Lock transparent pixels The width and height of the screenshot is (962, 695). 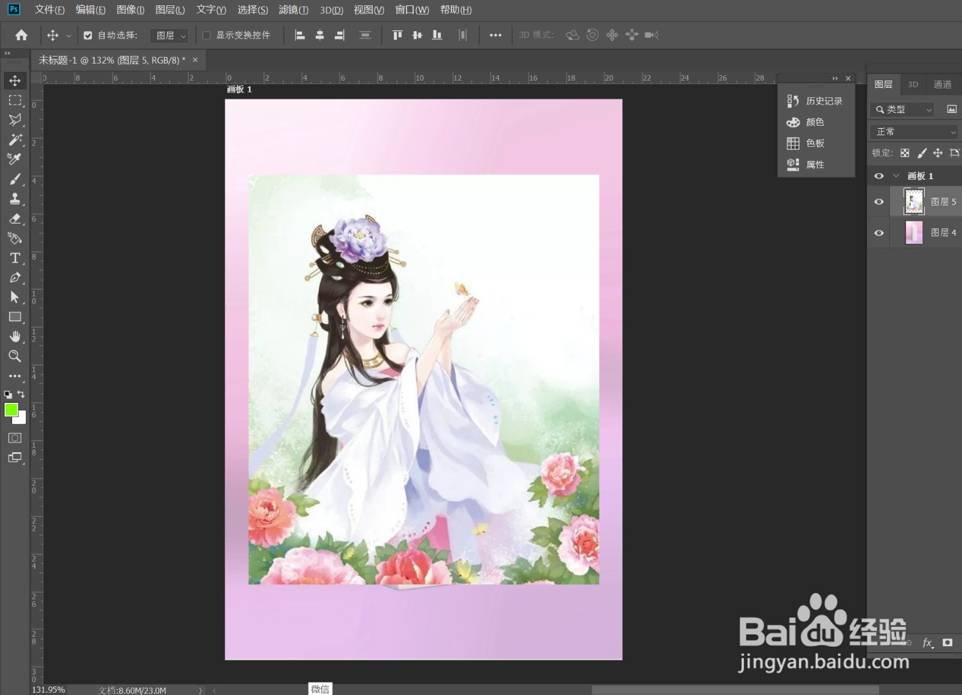[x=905, y=153]
